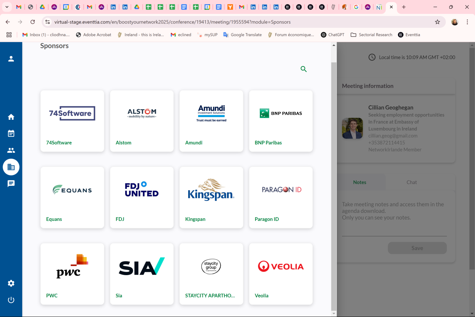Click 'Meeting information' heading
475x317 pixels.
pyautogui.click(x=368, y=86)
